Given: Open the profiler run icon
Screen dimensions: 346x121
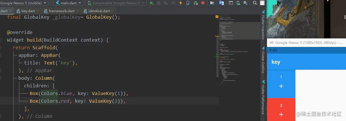Looking at the screenshot, I should [173, 3].
